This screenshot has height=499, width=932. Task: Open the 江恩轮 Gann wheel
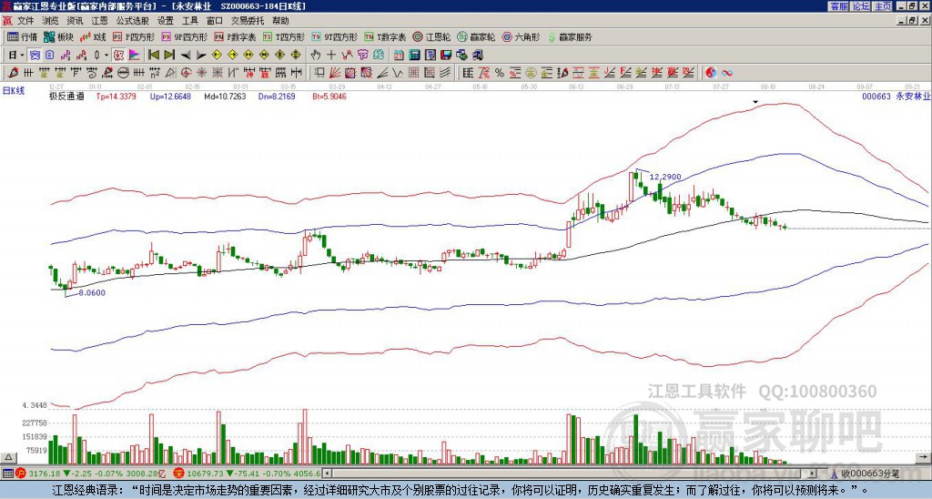[431, 36]
